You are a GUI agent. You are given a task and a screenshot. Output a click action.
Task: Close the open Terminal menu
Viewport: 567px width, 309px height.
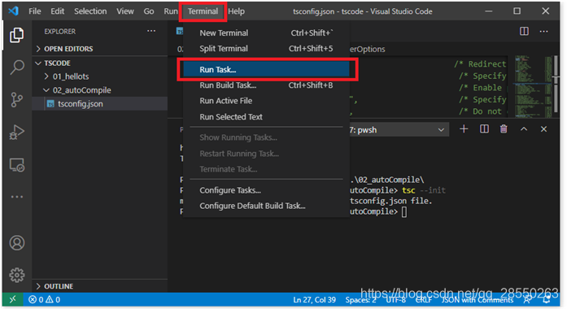203,11
